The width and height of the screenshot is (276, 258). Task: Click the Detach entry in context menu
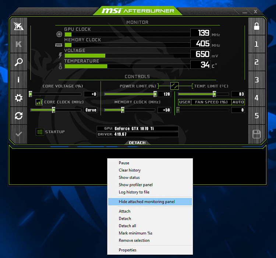tap(150, 219)
